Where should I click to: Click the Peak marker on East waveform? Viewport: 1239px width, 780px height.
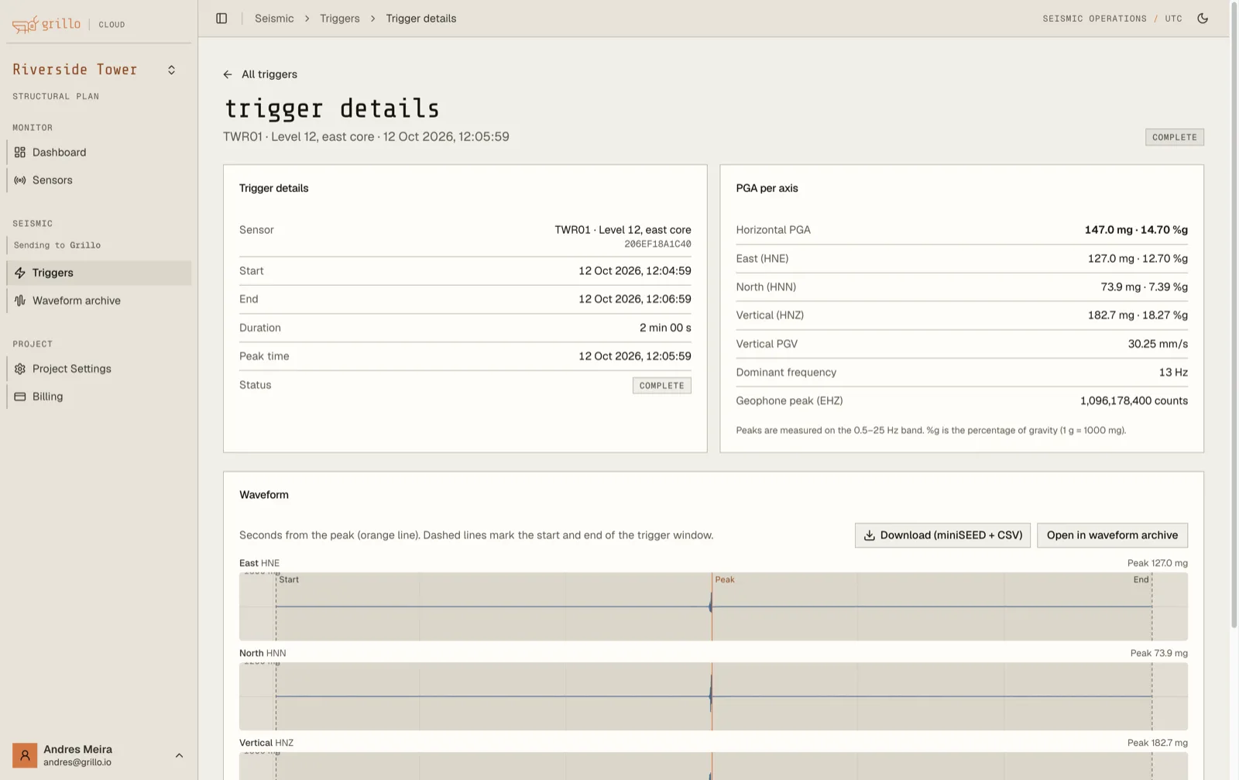(725, 579)
